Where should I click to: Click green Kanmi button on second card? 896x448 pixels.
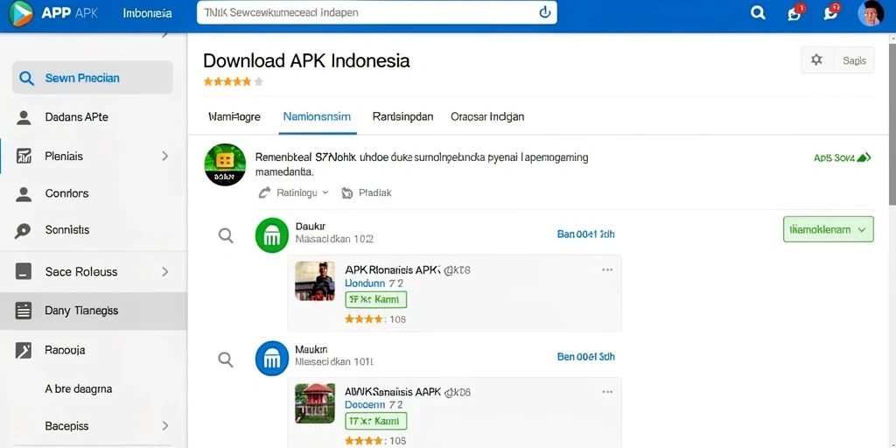376,422
